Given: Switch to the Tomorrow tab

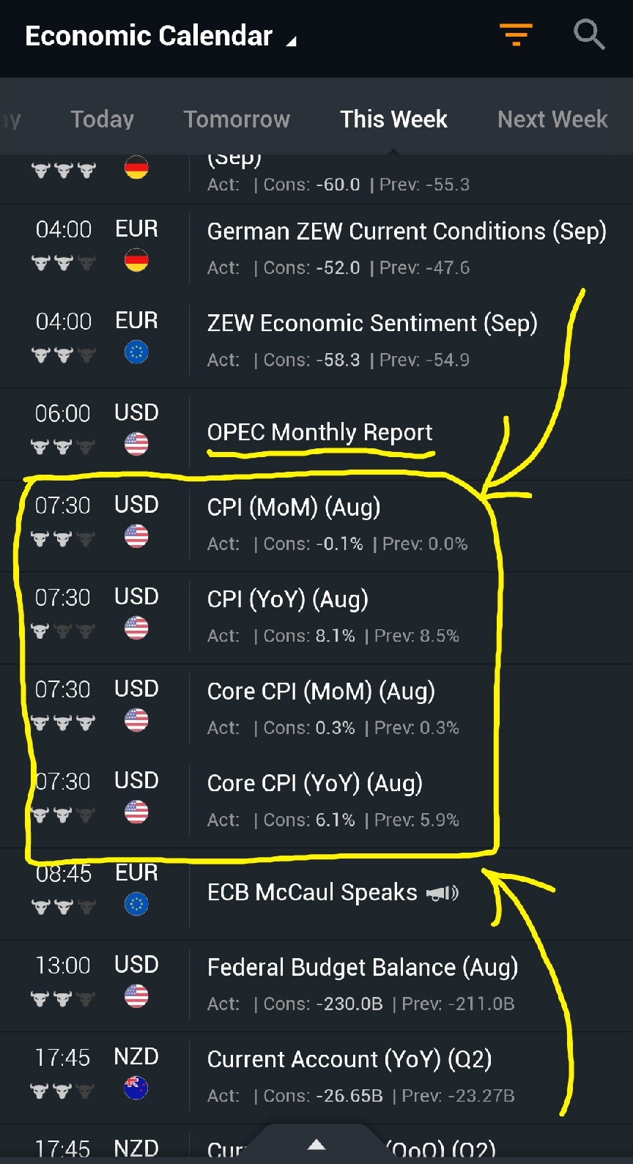Looking at the screenshot, I should point(237,119).
